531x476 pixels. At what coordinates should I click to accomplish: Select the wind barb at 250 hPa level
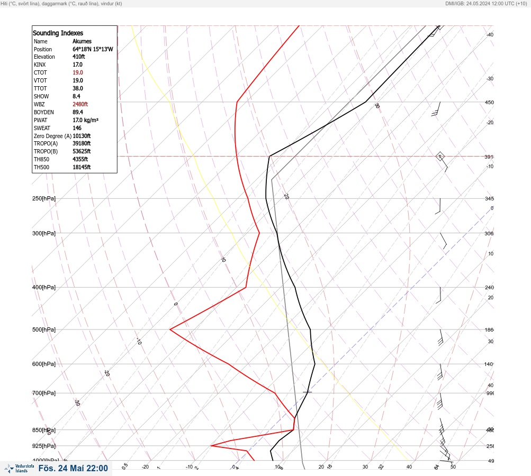438,206
